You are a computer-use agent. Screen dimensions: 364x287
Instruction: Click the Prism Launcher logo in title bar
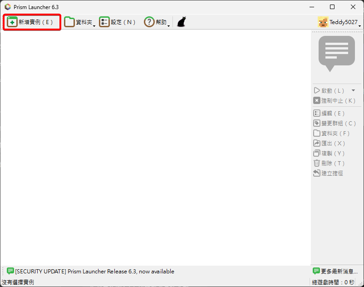[x=8, y=7]
